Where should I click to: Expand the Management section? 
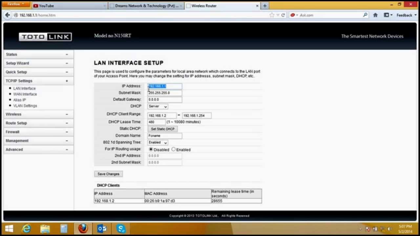pos(38,141)
